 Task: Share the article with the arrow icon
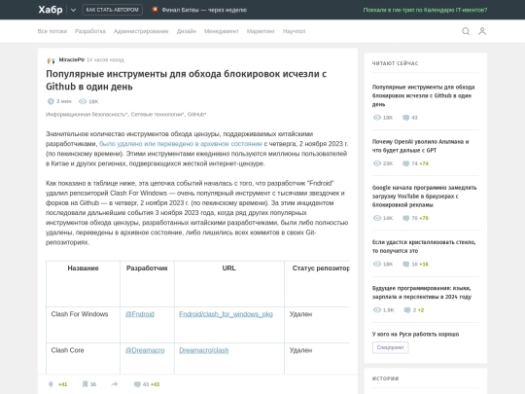coord(115,384)
